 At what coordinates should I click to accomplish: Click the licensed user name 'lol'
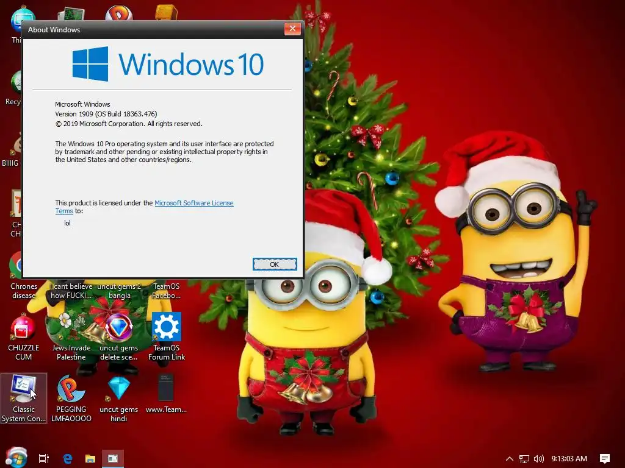[x=67, y=223]
